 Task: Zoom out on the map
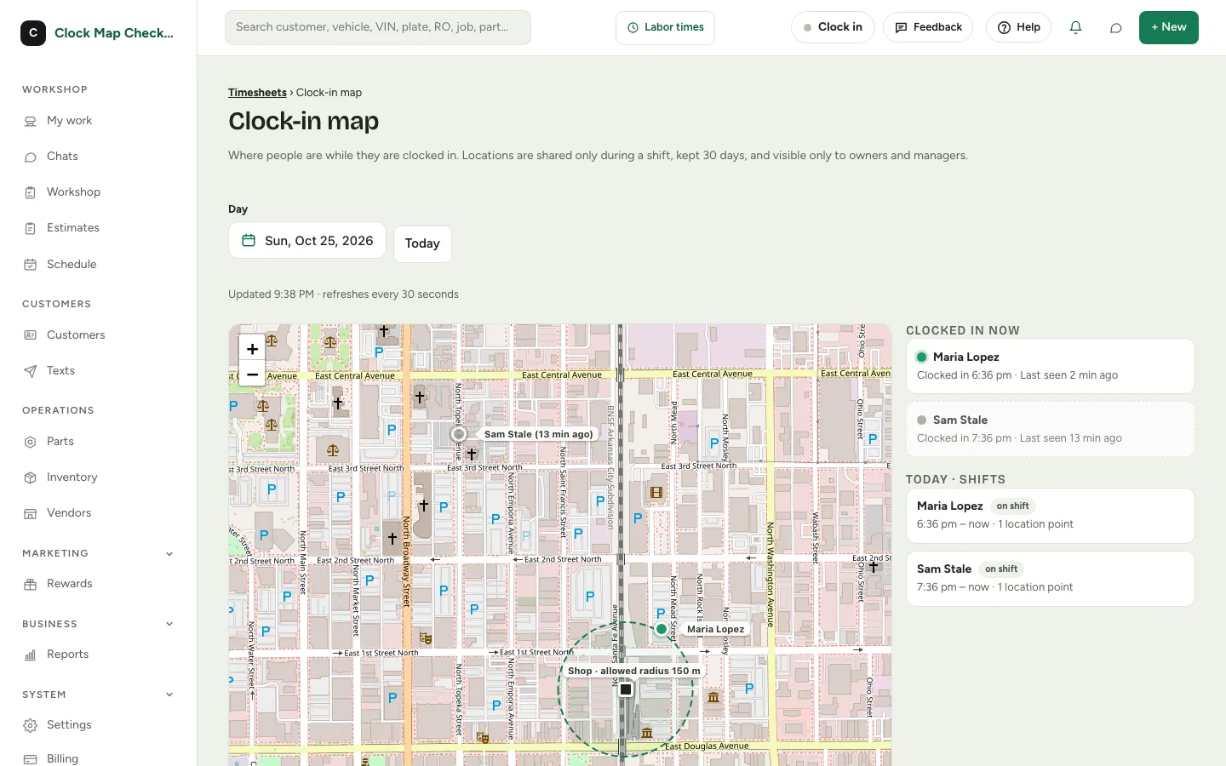(x=252, y=374)
